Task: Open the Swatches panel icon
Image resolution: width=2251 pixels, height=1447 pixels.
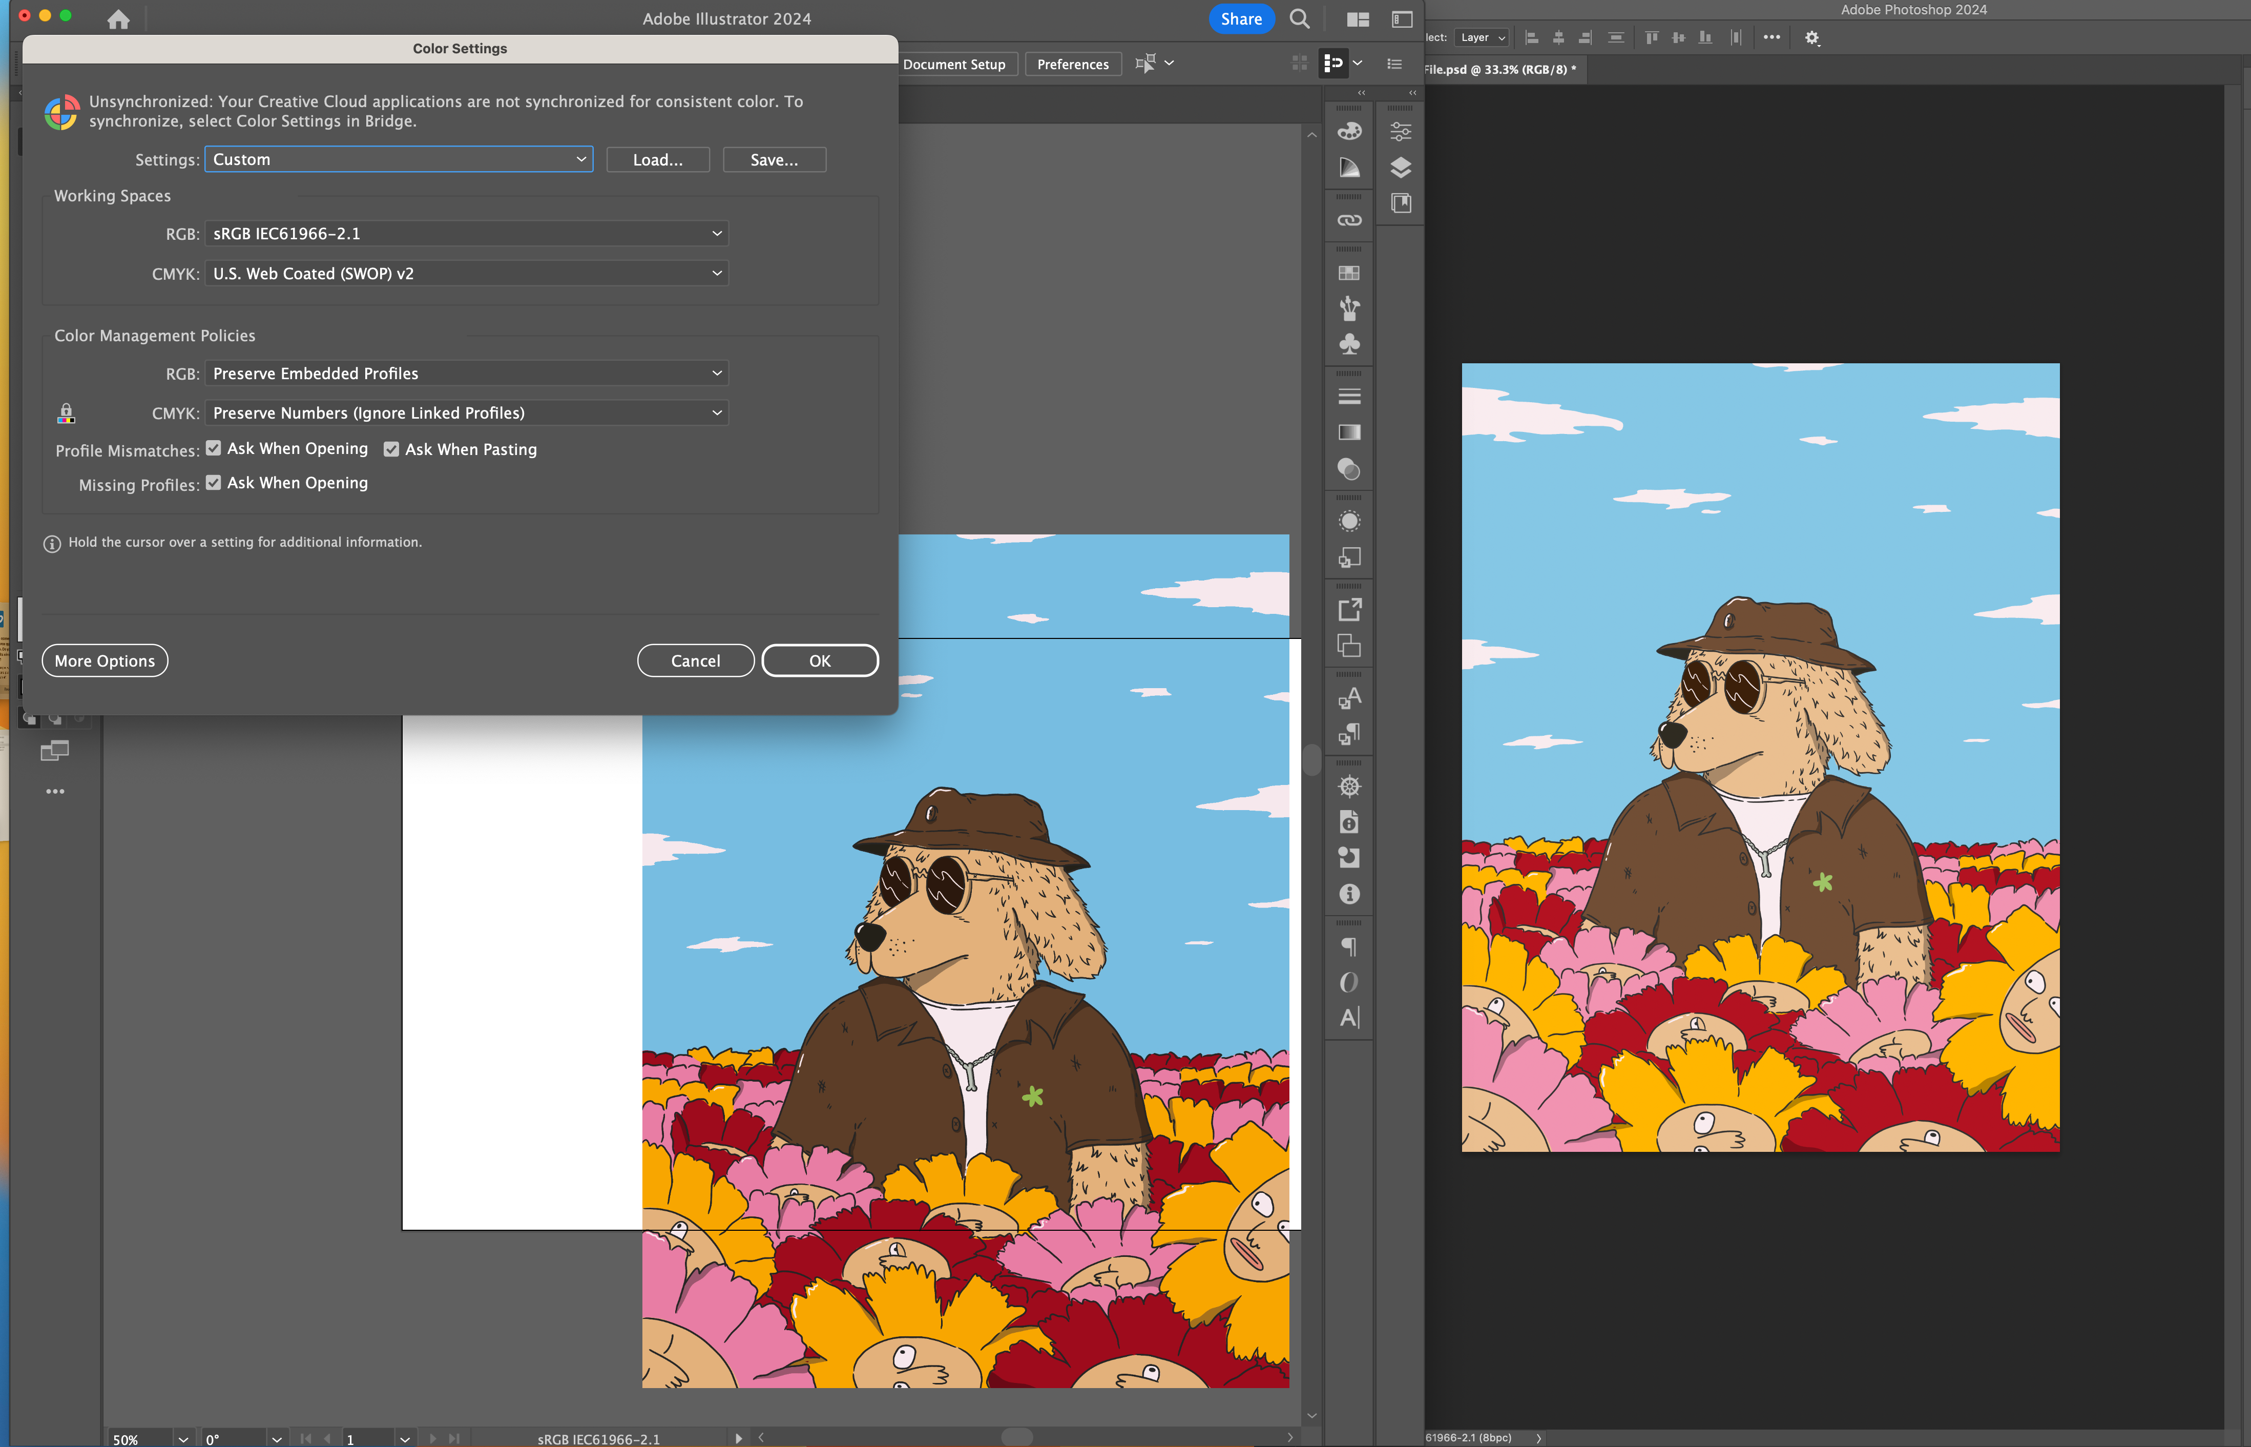Action: click(1349, 273)
